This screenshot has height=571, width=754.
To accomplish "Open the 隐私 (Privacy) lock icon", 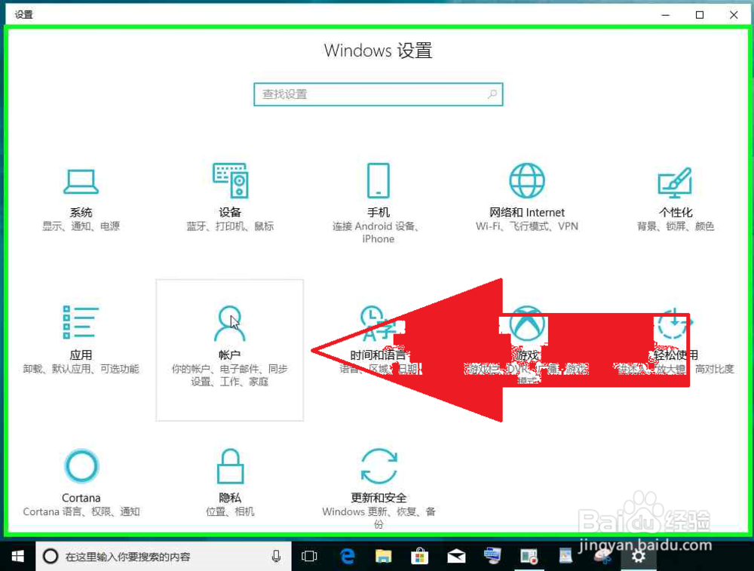I will [230, 465].
